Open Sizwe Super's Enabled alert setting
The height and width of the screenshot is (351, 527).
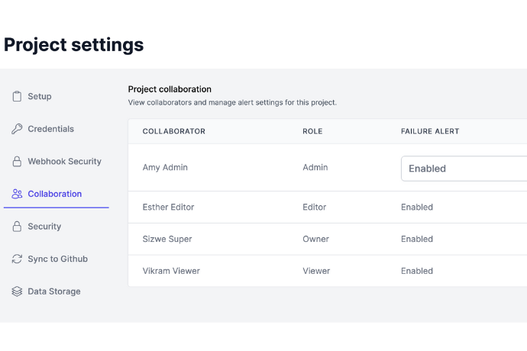tap(417, 239)
